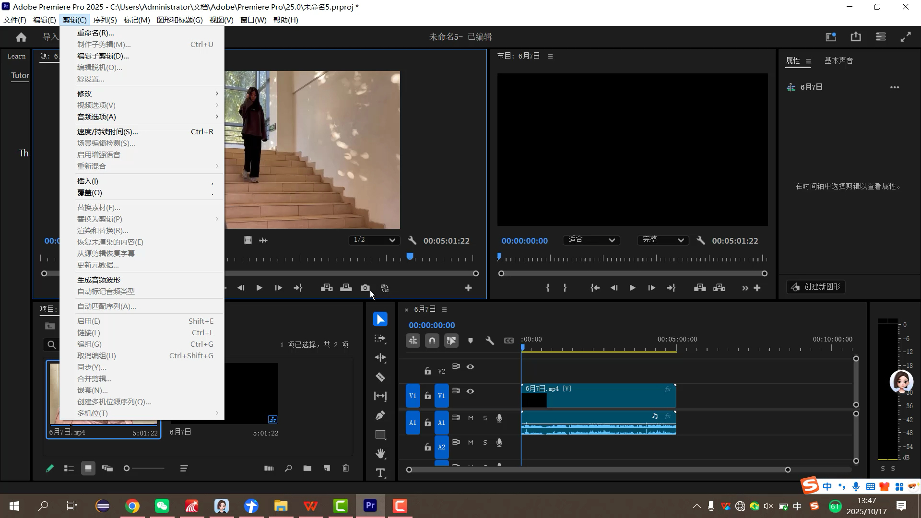The width and height of the screenshot is (921, 518).
Task: Open the 序列(S) menu
Action: (105, 20)
